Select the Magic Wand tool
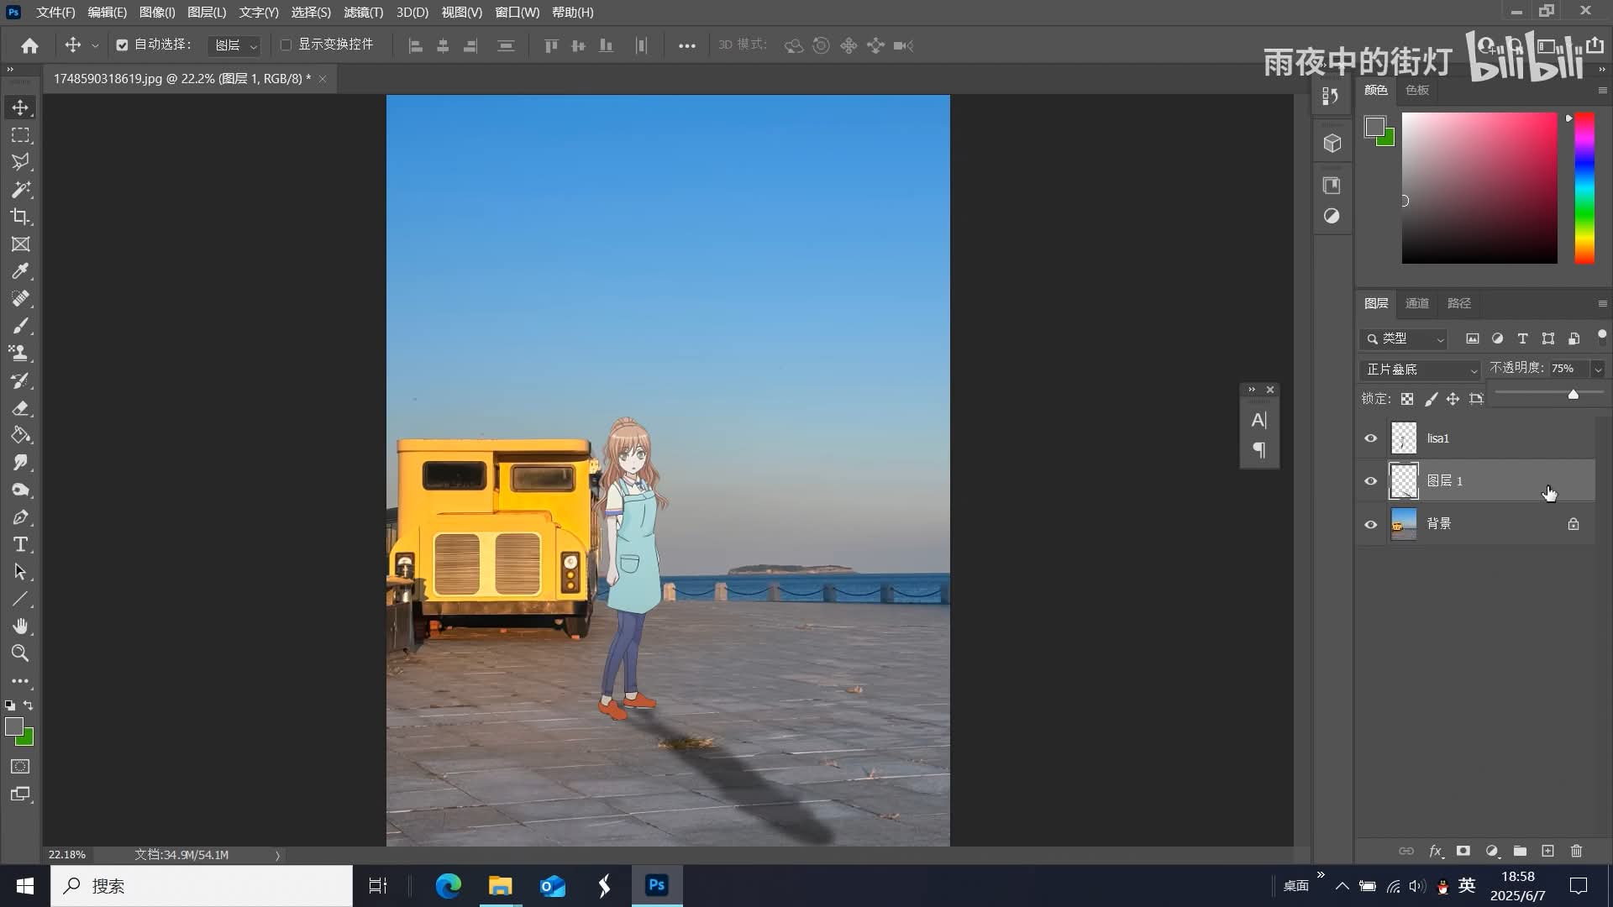Viewport: 1613px width, 907px height. 20,190
